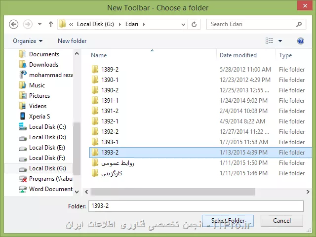The image size is (316, 237).
Task: Open mohammad reza device in sidebar
Action: (46, 75)
